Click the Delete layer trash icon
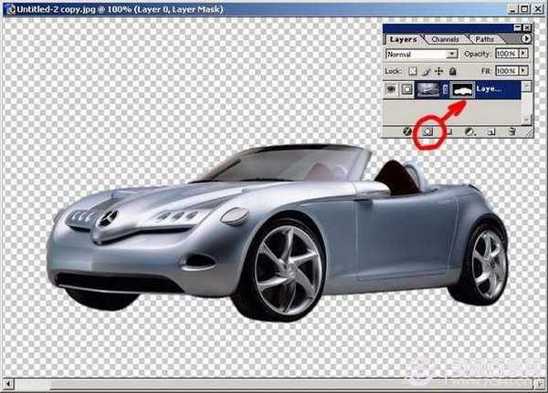Image resolution: width=548 pixels, height=393 pixels. coord(512,131)
